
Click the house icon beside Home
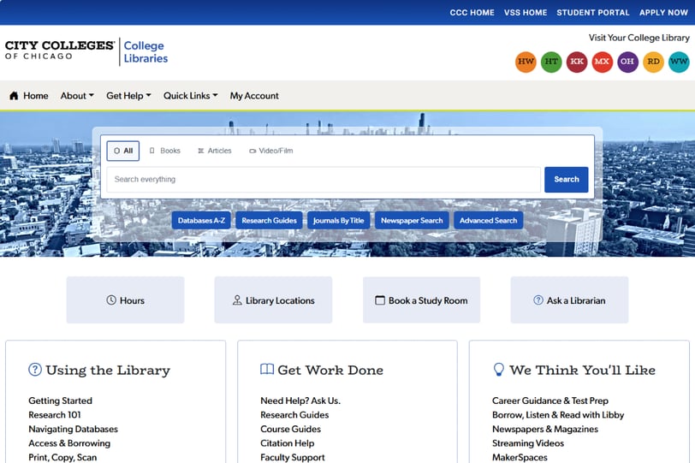14,96
